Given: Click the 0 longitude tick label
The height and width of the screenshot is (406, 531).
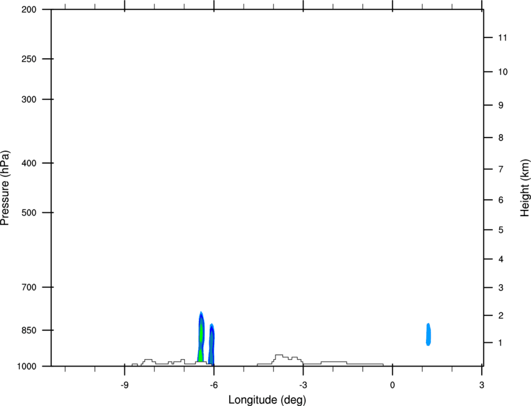Looking at the screenshot, I should pos(392,385).
